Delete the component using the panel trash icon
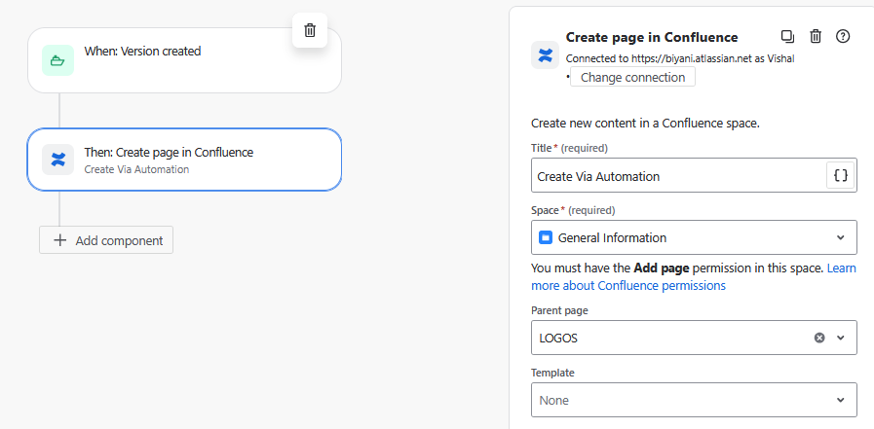This screenshot has height=429, width=874. pyautogui.click(x=817, y=37)
